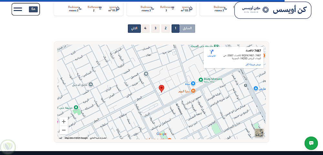Select pagination page 4
Viewport: 323px width, 155px height.
pos(145,28)
